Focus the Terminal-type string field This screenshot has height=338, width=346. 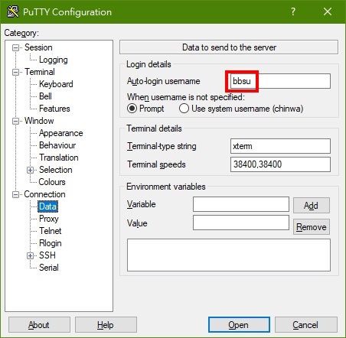click(280, 146)
